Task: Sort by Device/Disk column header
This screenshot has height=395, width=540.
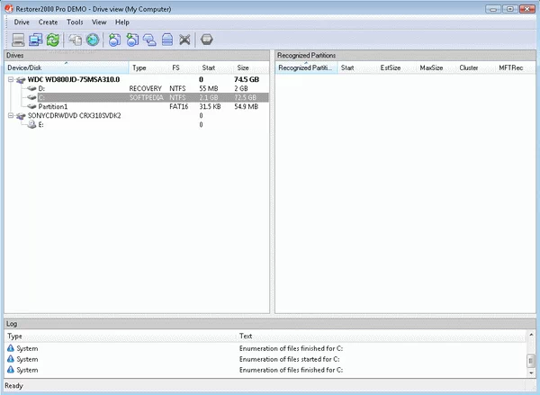Action: coord(67,67)
